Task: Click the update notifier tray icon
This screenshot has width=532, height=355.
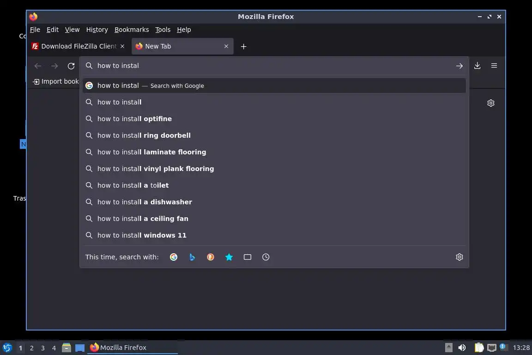Action: click(503, 347)
